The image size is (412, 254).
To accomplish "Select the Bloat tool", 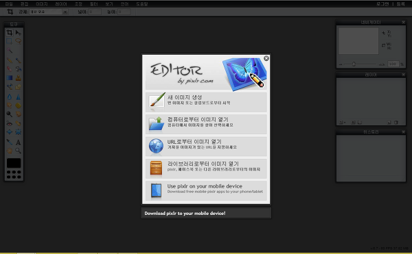I will click(x=10, y=131).
